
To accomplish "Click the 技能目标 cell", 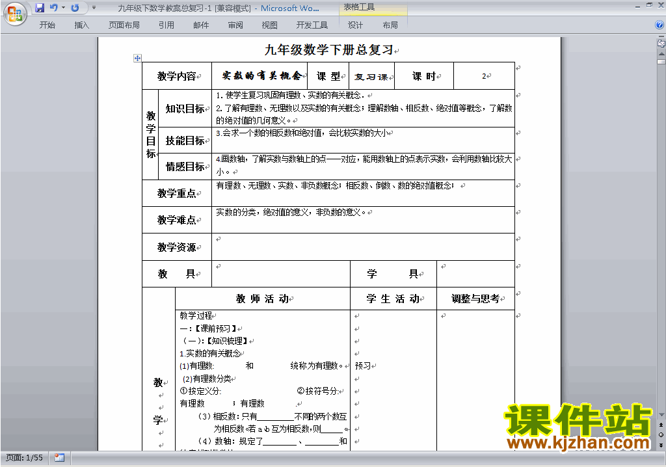I will (185, 140).
